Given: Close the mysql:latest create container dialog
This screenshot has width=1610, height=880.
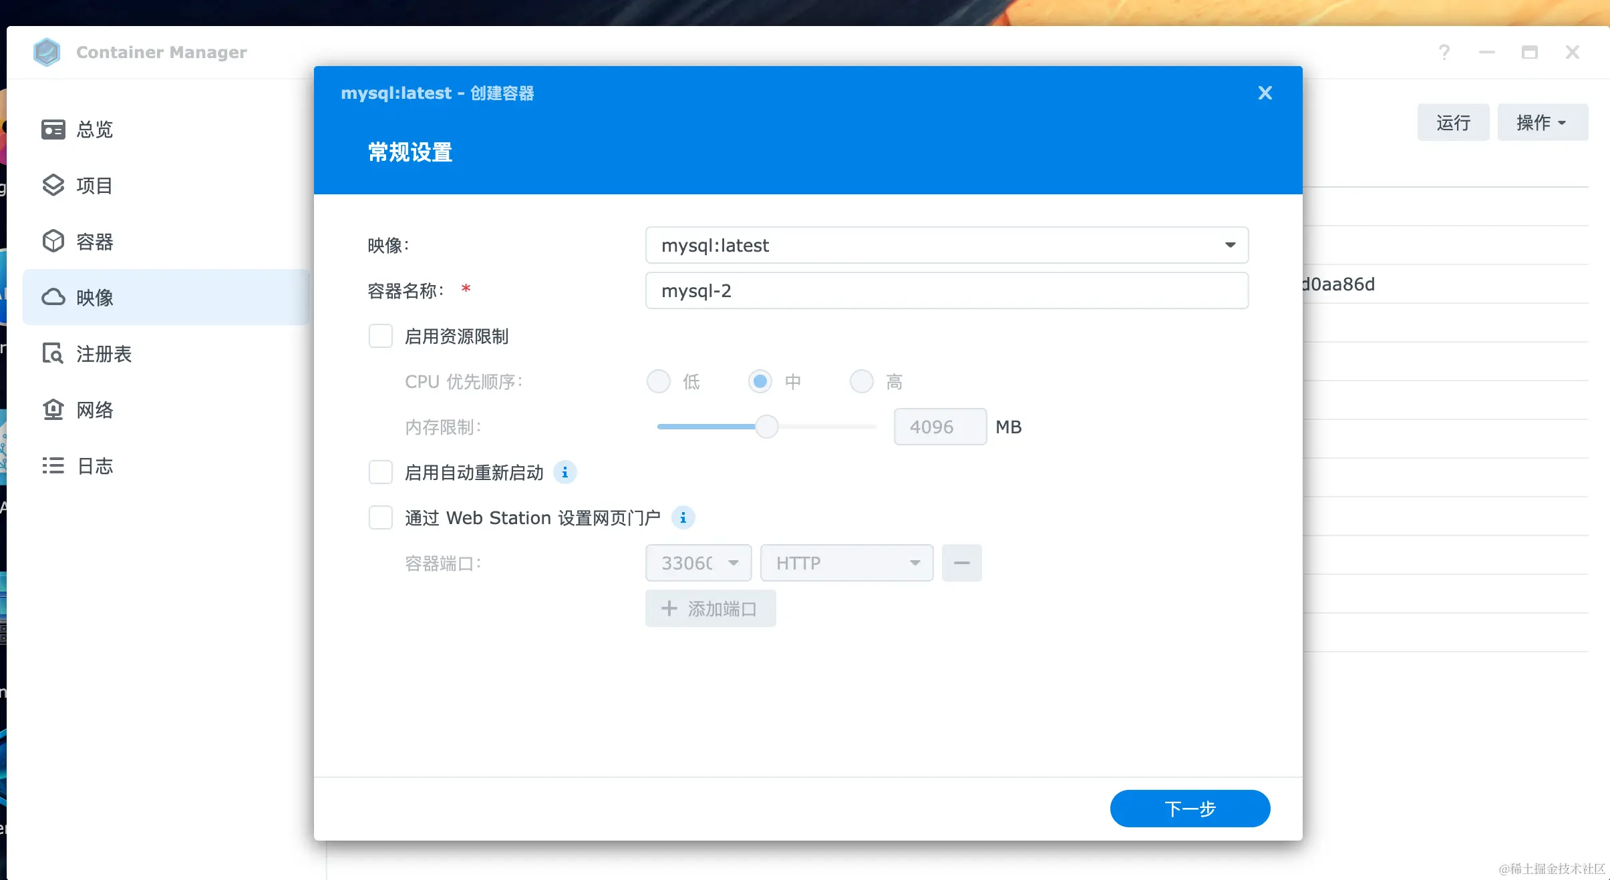Looking at the screenshot, I should [1265, 93].
